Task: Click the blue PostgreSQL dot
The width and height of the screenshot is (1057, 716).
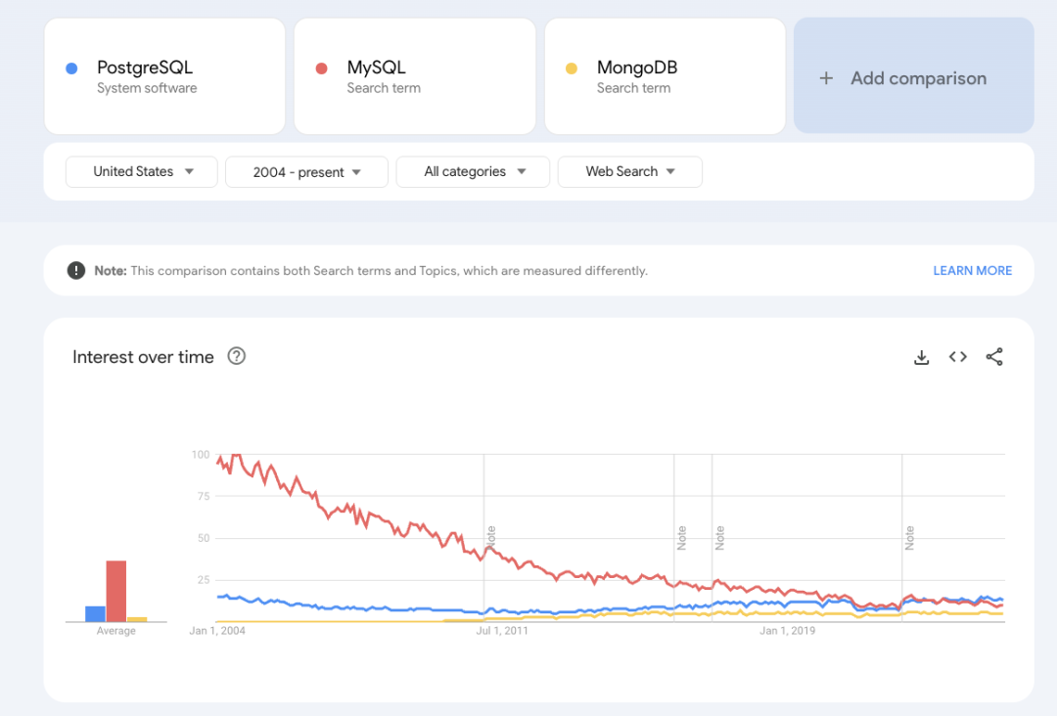Action: [x=71, y=68]
